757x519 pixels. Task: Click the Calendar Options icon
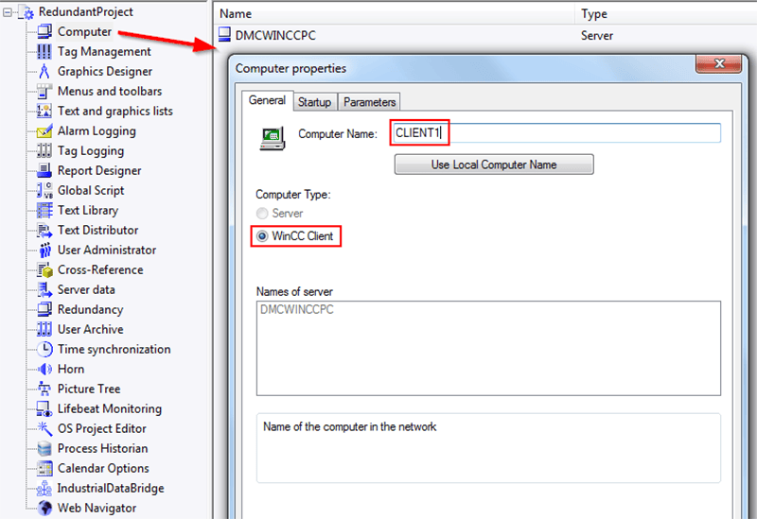click(44, 468)
